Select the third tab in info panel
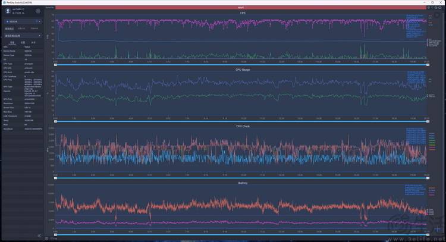446x242 pixels. point(33,42)
